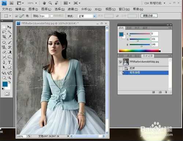Screen dimensions: 183x141
Task: Toggle Quick Mask mode icon
Action: click(7, 94)
